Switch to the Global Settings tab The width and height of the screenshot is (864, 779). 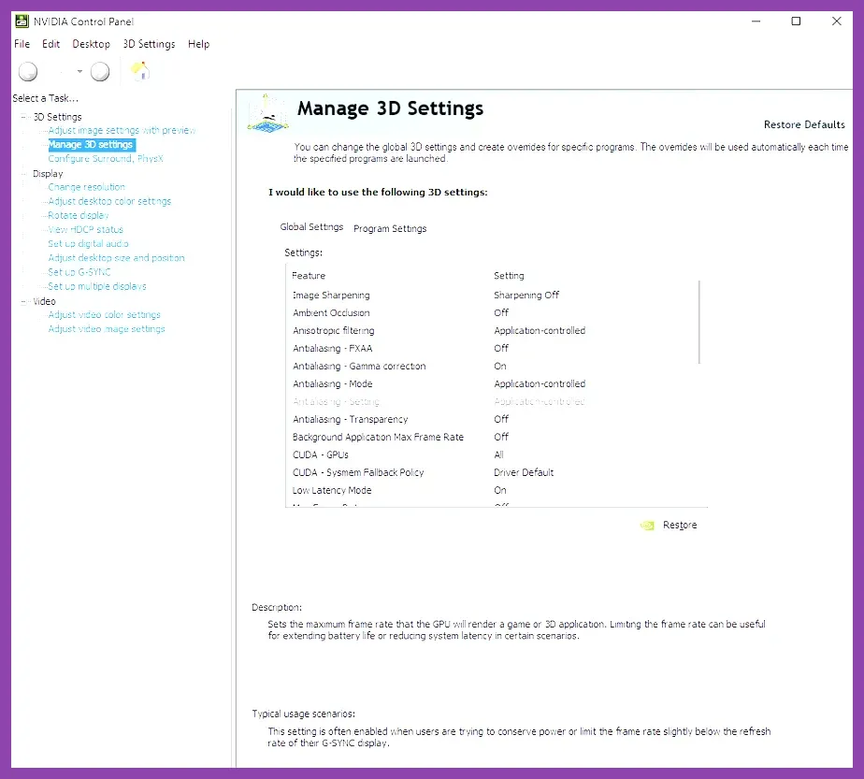click(x=311, y=227)
